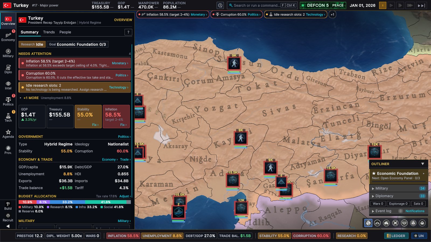Collapse the Outliner panel

423,164
